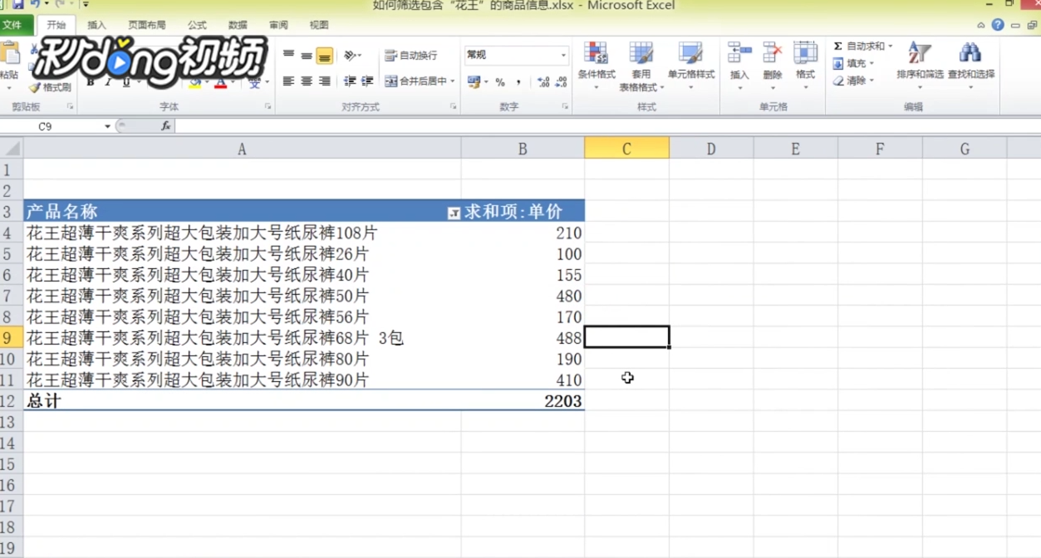This screenshot has width=1041, height=558.
Task: Click the middle align icon
Action: coord(307,56)
